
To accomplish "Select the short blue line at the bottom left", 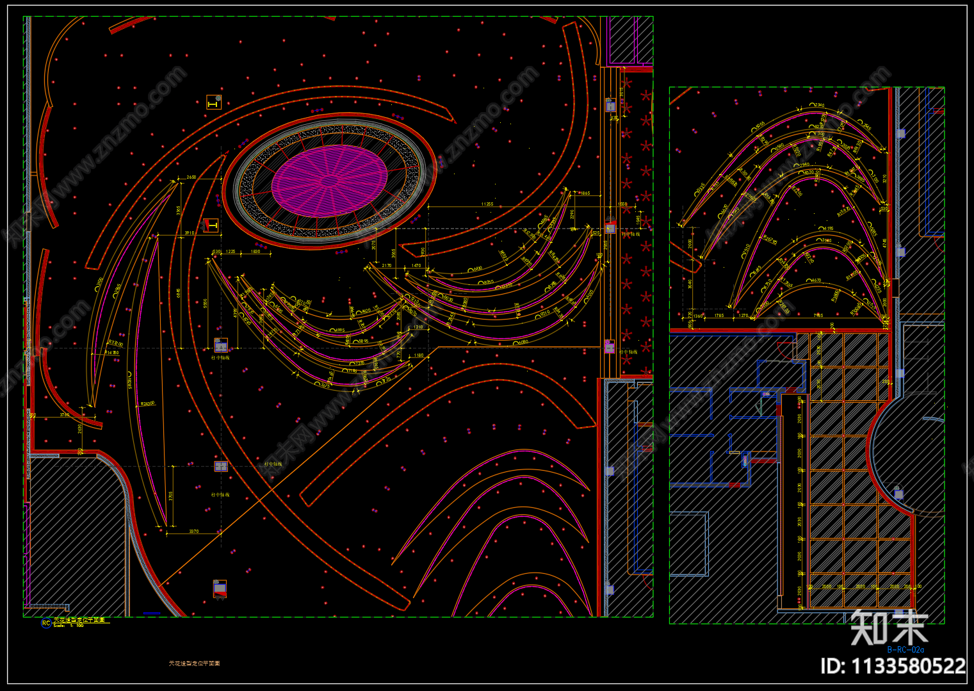I will (x=152, y=614).
